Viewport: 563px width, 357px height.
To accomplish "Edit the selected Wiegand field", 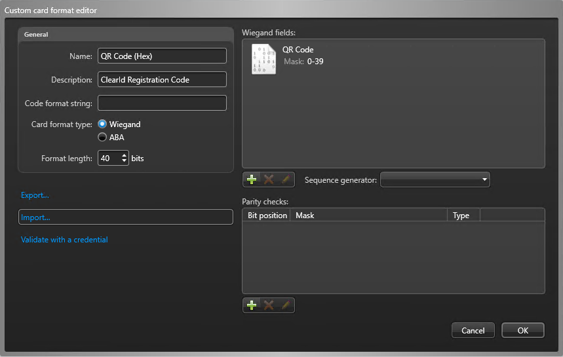I will (286, 179).
